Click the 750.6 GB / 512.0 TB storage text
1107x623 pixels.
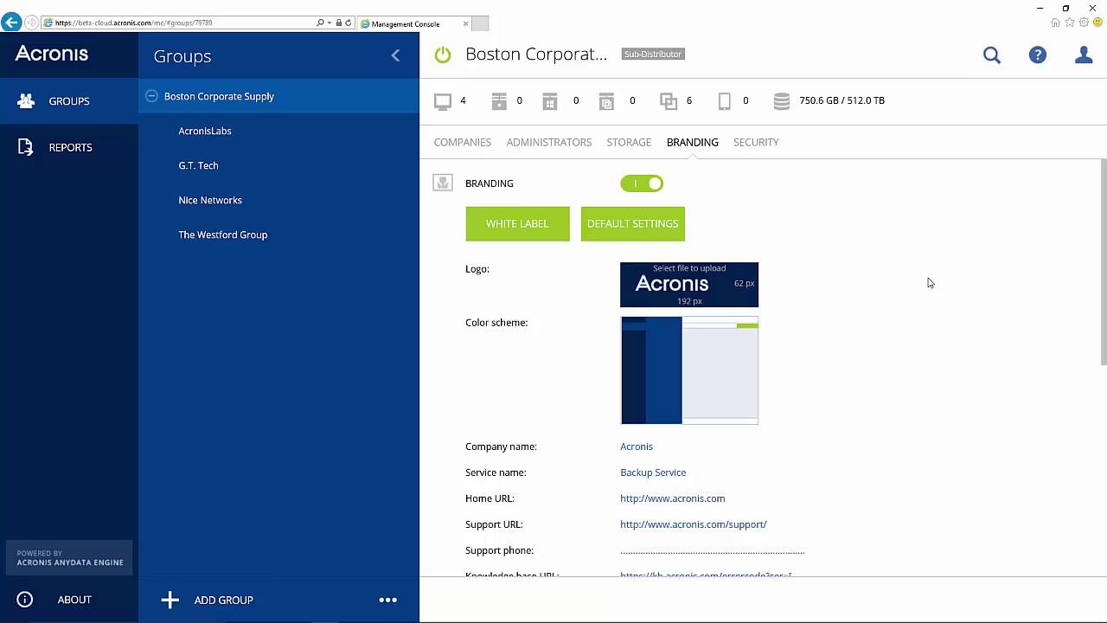(841, 100)
